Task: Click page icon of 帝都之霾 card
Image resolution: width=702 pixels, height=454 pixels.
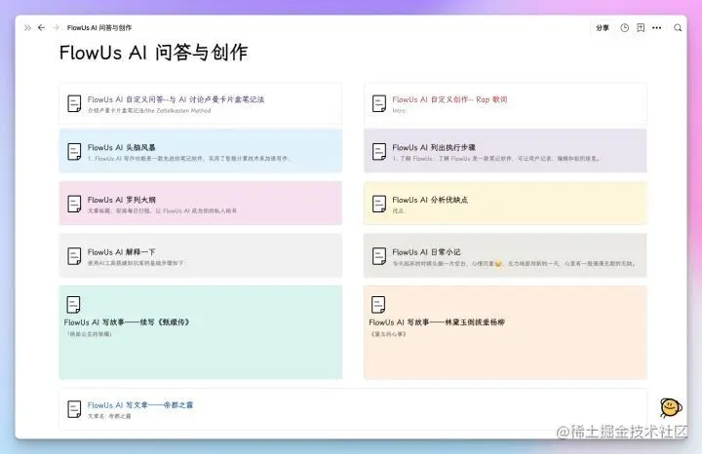Action: 74,409
